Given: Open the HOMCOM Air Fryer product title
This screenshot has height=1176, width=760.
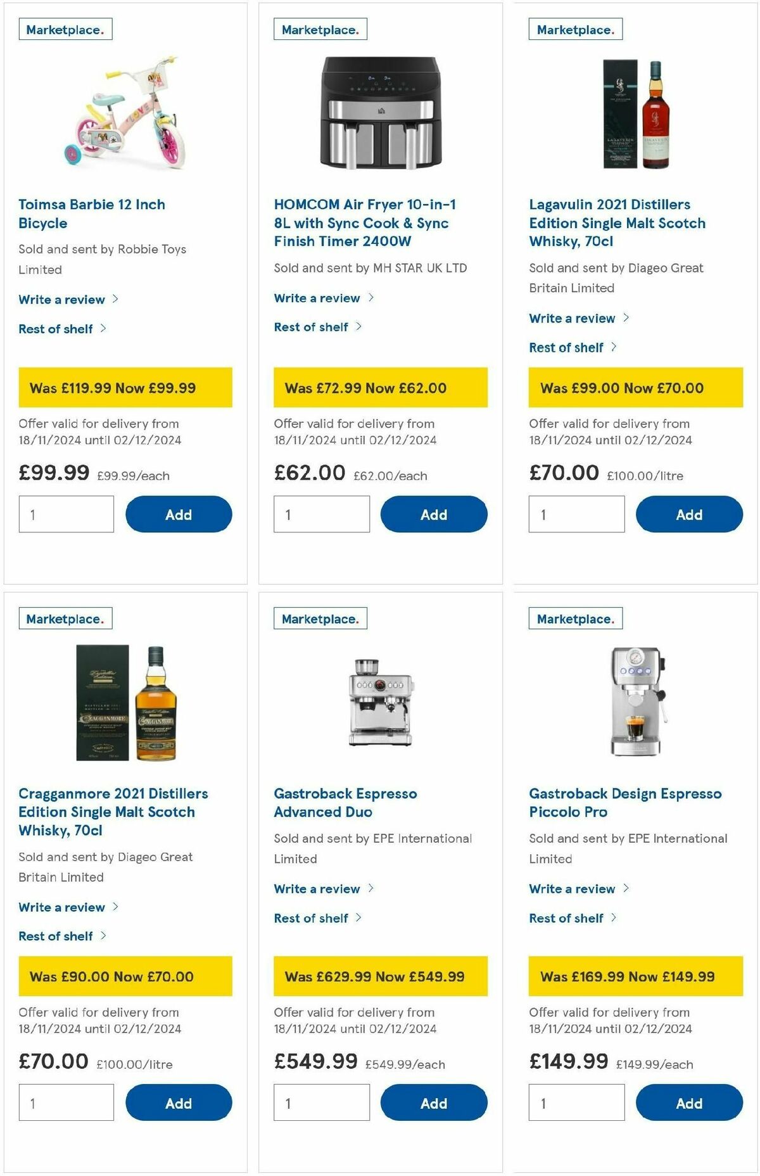Looking at the screenshot, I should (366, 223).
